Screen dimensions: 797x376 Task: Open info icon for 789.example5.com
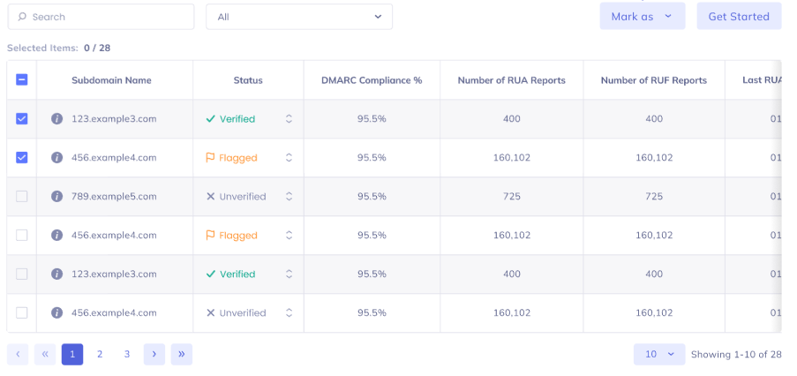pyautogui.click(x=56, y=196)
